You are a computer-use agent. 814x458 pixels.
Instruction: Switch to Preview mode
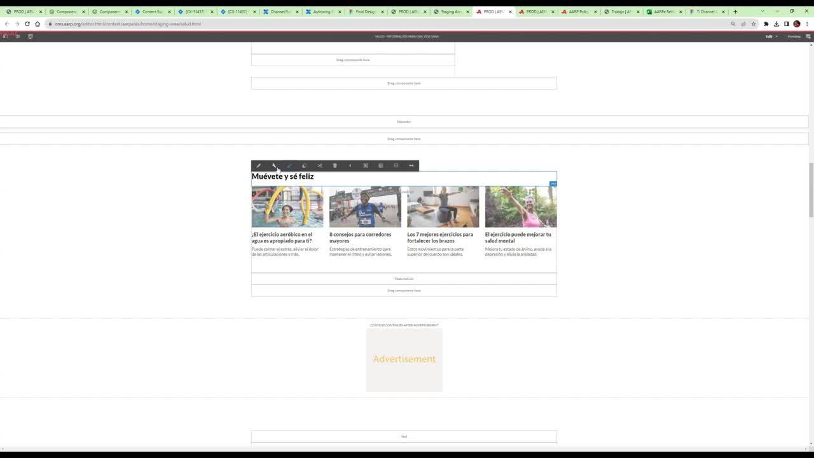(794, 36)
